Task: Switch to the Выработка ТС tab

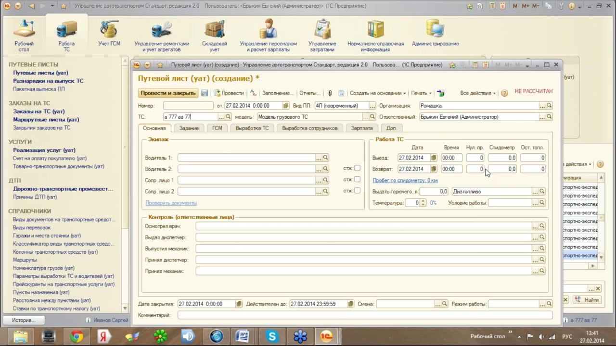Action: pyautogui.click(x=252, y=128)
